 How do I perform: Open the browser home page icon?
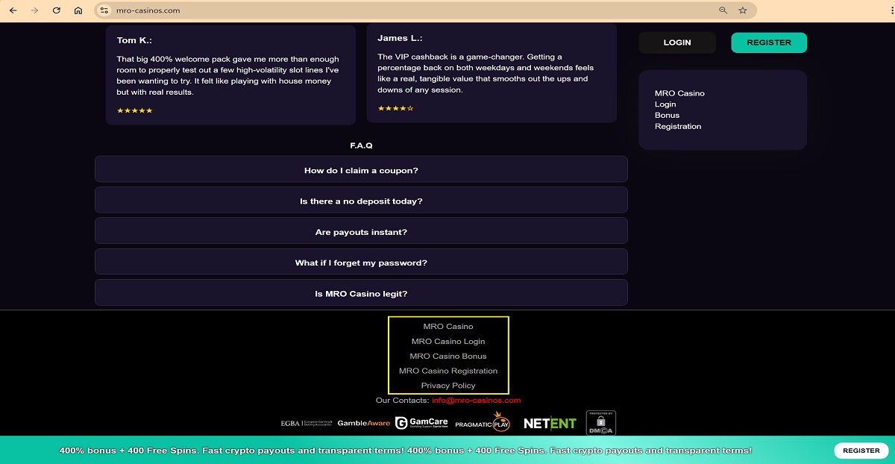click(x=78, y=10)
